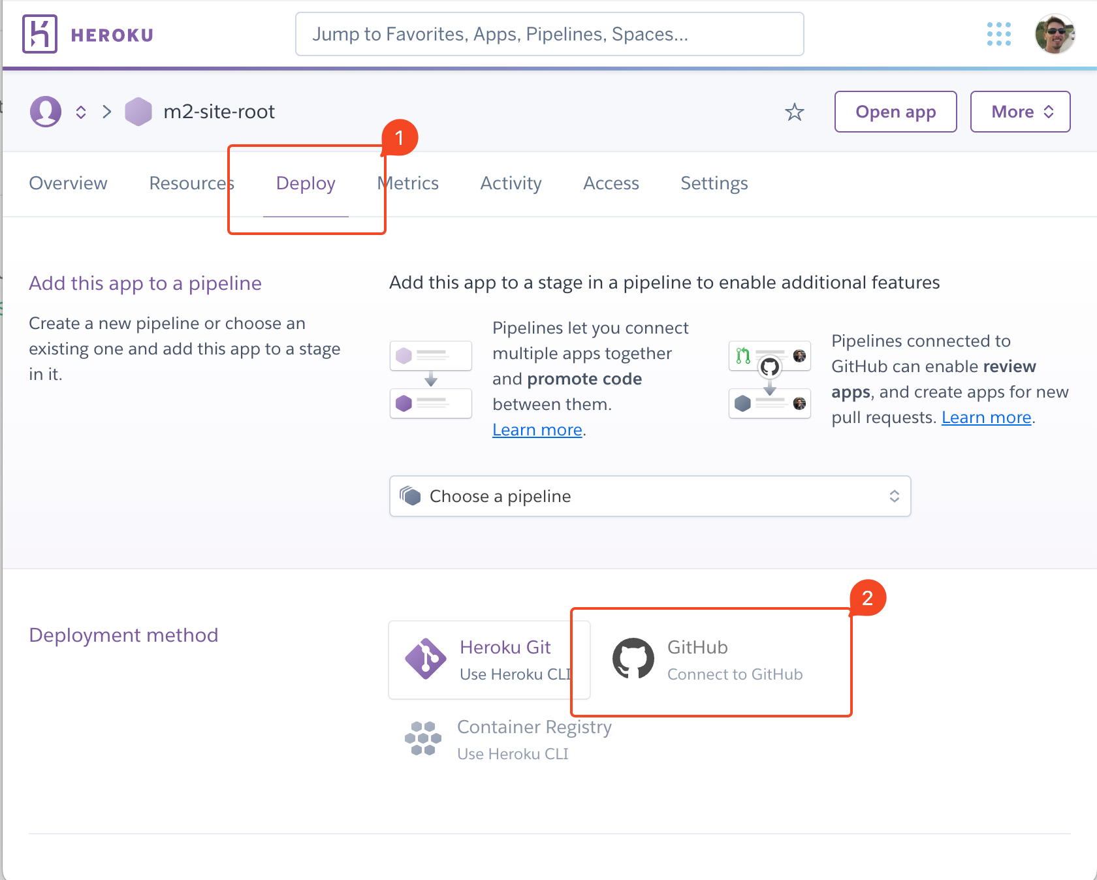Select the Heroku Git deployment icon
Screen dimensions: 1097x880
click(425, 659)
